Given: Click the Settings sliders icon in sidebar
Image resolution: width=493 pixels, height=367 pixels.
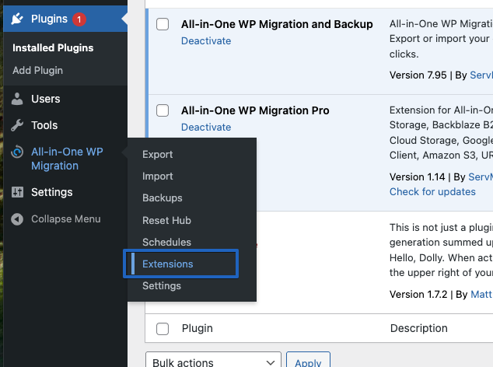Looking at the screenshot, I should coord(17,192).
